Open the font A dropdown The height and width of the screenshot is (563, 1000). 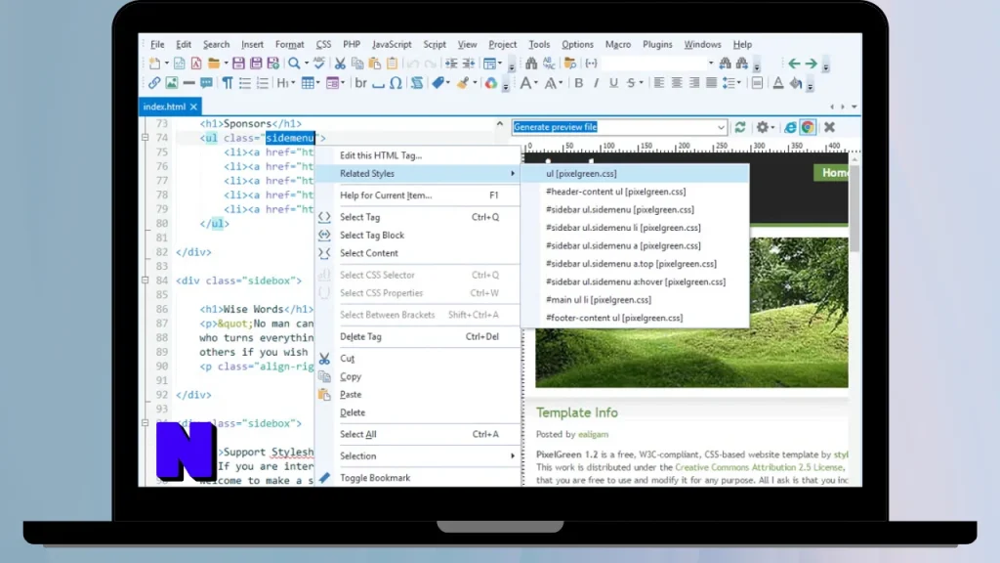coord(528,83)
